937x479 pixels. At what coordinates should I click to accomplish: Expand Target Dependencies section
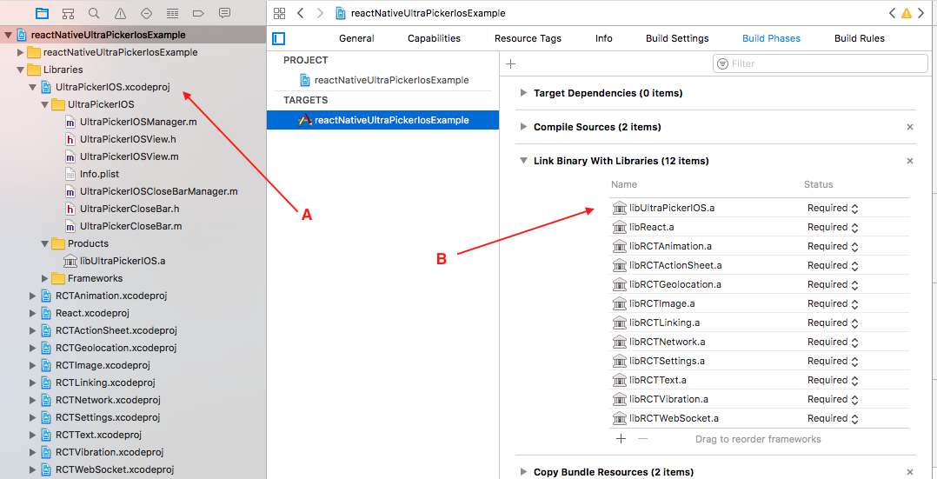[x=523, y=93]
